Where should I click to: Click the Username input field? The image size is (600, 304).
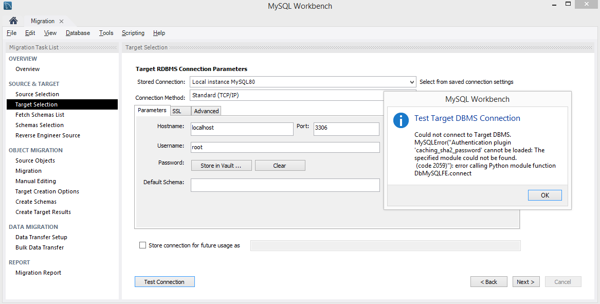pos(285,148)
